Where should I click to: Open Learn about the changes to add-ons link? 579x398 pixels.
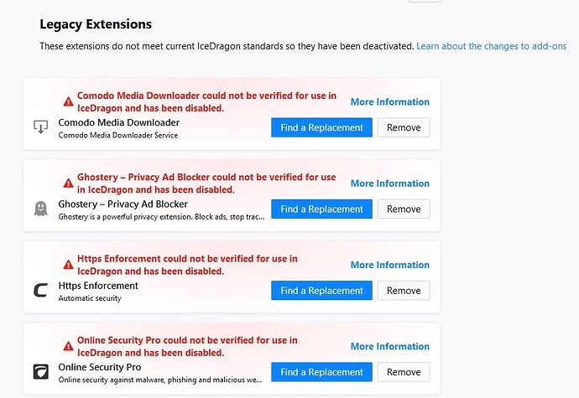[x=491, y=46]
